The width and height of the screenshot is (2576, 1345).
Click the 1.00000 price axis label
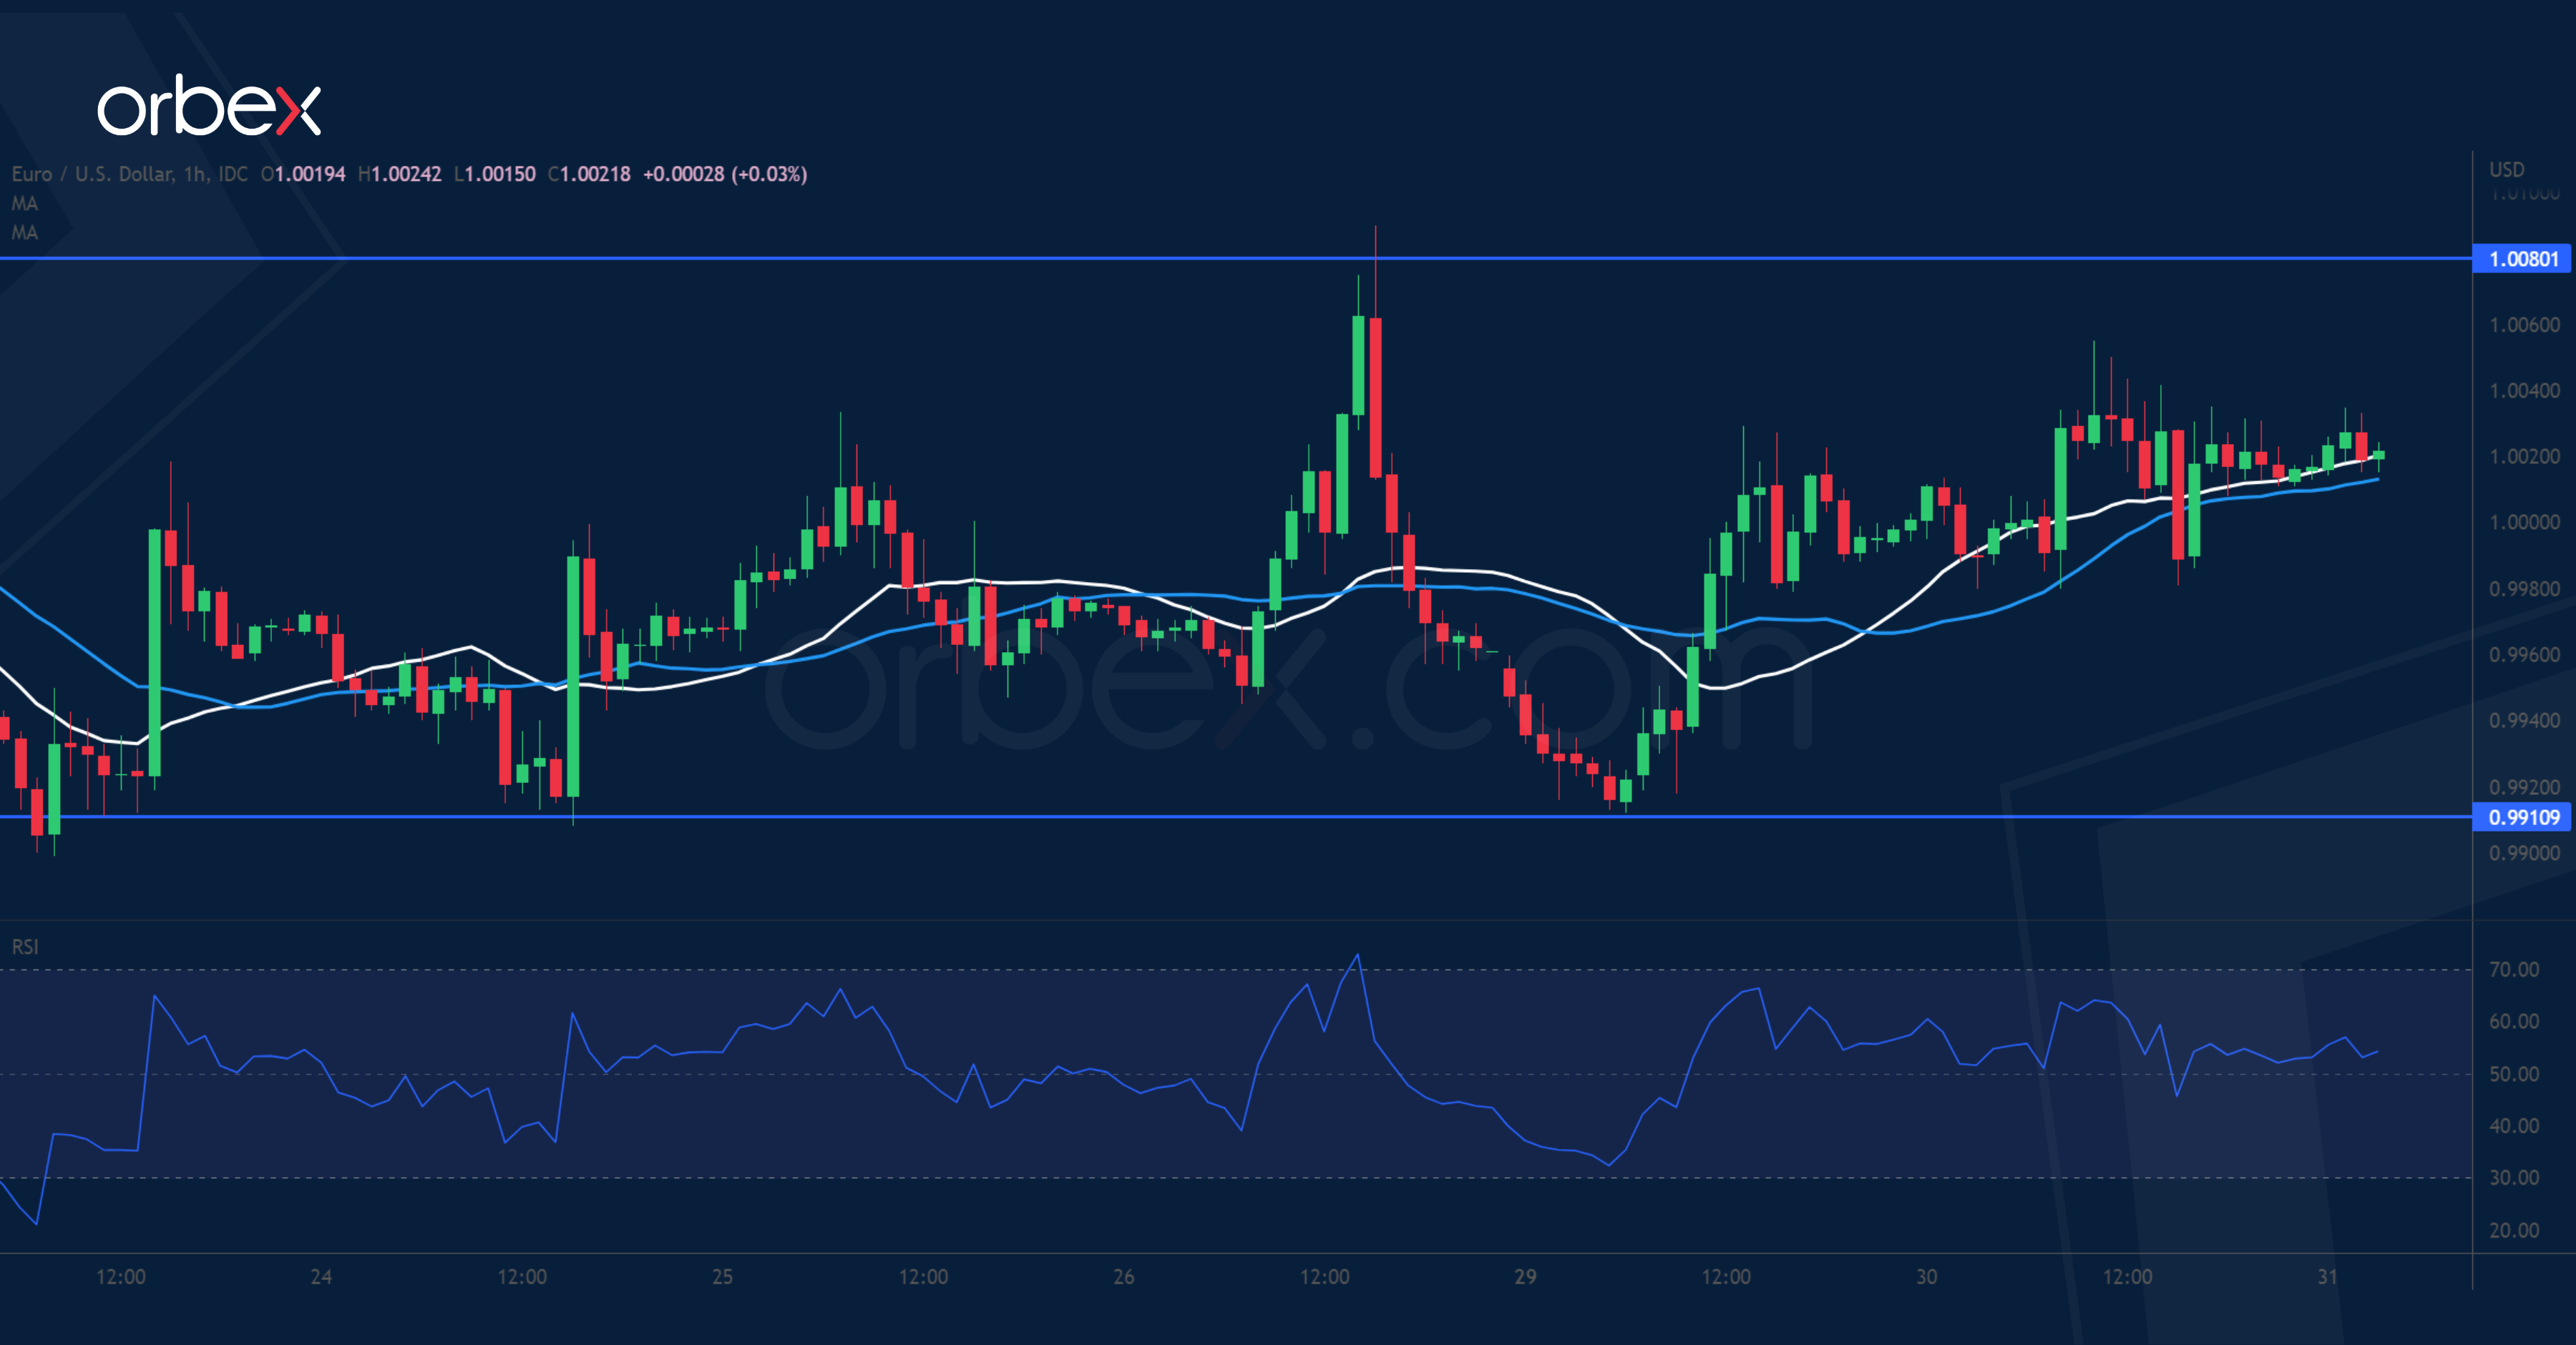coord(2523,523)
